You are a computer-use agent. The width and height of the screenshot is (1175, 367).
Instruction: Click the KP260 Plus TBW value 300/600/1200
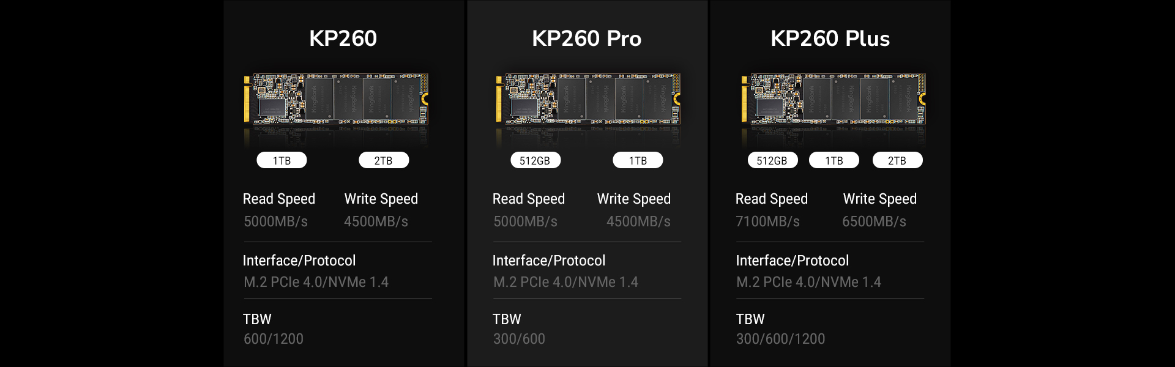pyautogui.click(x=780, y=339)
